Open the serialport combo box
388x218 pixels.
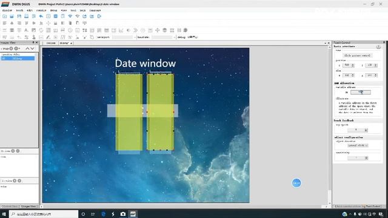click(124, 37)
